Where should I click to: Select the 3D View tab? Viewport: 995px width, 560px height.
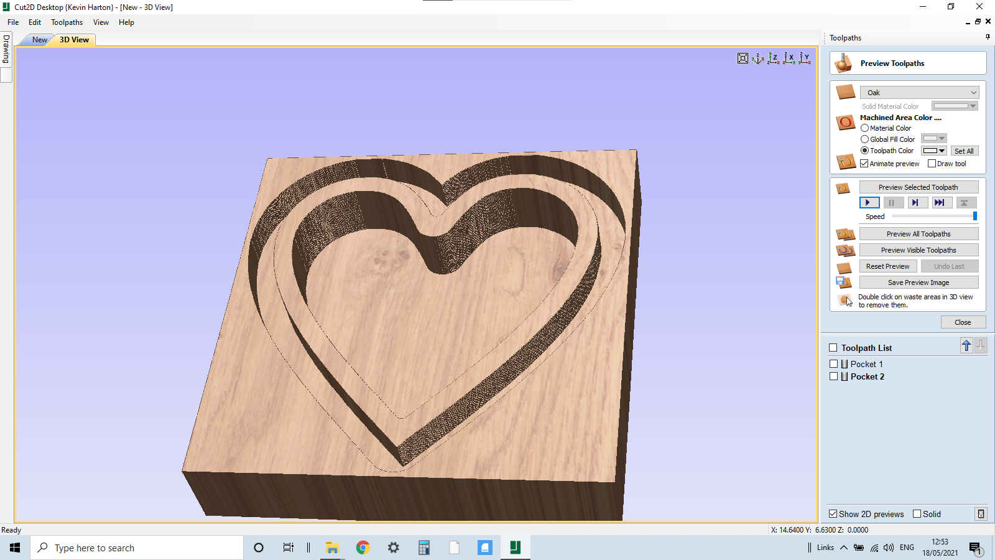click(74, 40)
